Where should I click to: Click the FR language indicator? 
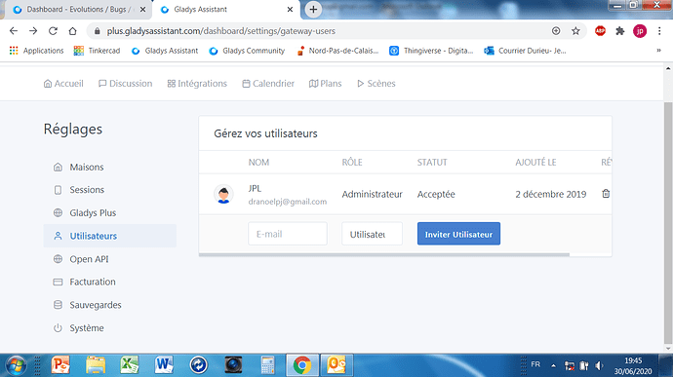point(535,364)
